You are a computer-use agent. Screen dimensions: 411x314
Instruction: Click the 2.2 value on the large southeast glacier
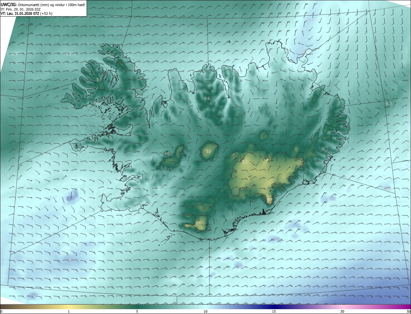point(245,162)
